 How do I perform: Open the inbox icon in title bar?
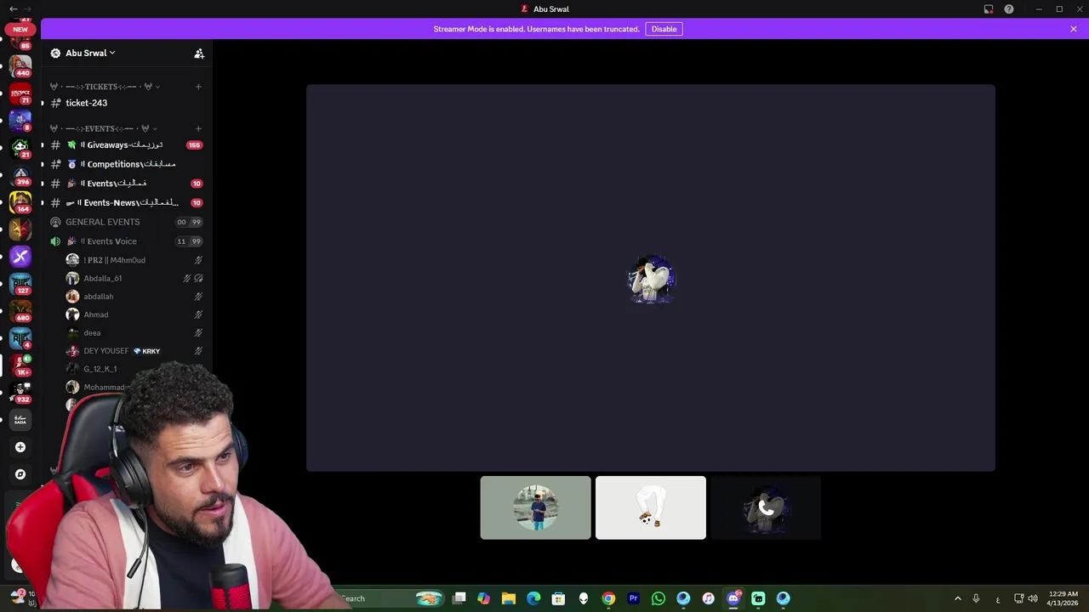click(x=989, y=9)
